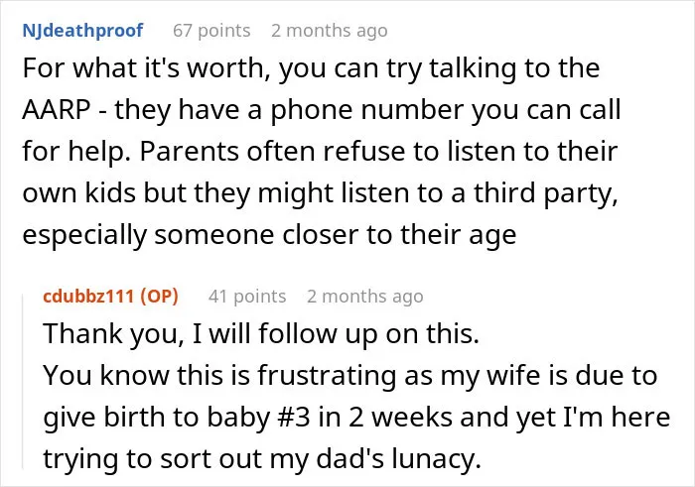Click the words "third party" in comment
This screenshot has height=487, width=695.
click(x=545, y=194)
